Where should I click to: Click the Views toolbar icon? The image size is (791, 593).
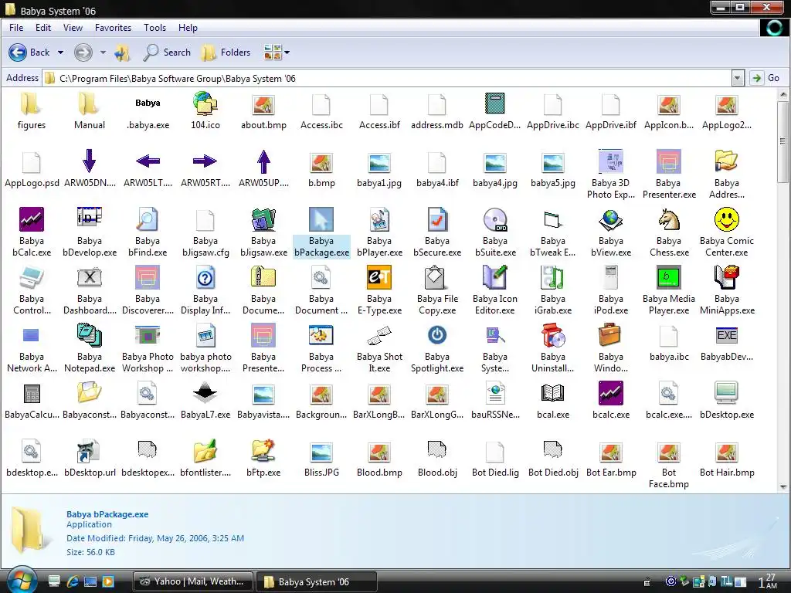[x=273, y=53]
